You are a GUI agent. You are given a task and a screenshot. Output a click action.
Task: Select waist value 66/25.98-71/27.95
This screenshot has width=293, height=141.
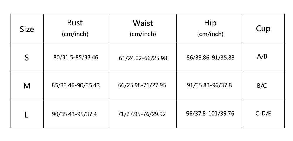coord(142,85)
